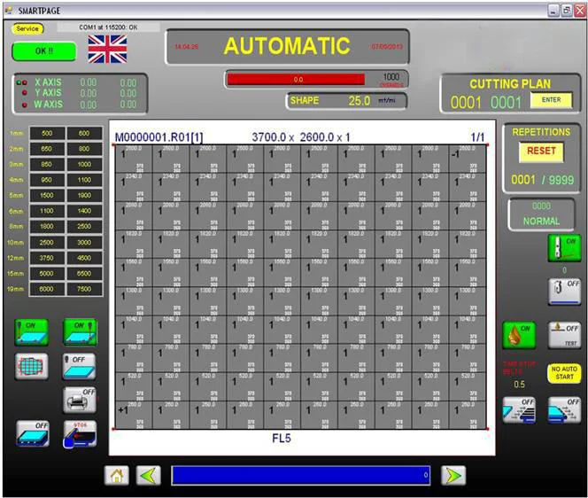588x498 pixels.
Task: Click the cutting plan ENTER button
Action: [551, 100]
